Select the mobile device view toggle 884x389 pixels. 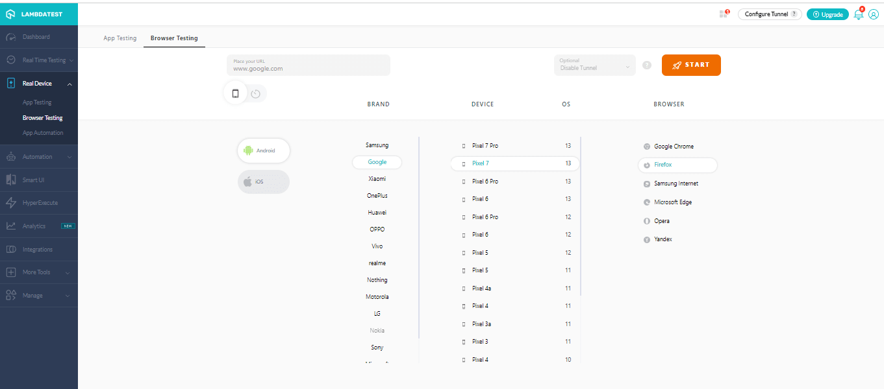click(235, 93)
